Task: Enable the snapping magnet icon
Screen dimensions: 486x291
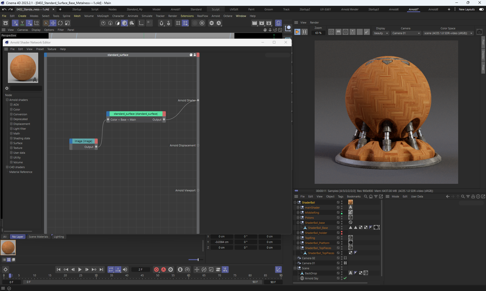Action: 161,23
